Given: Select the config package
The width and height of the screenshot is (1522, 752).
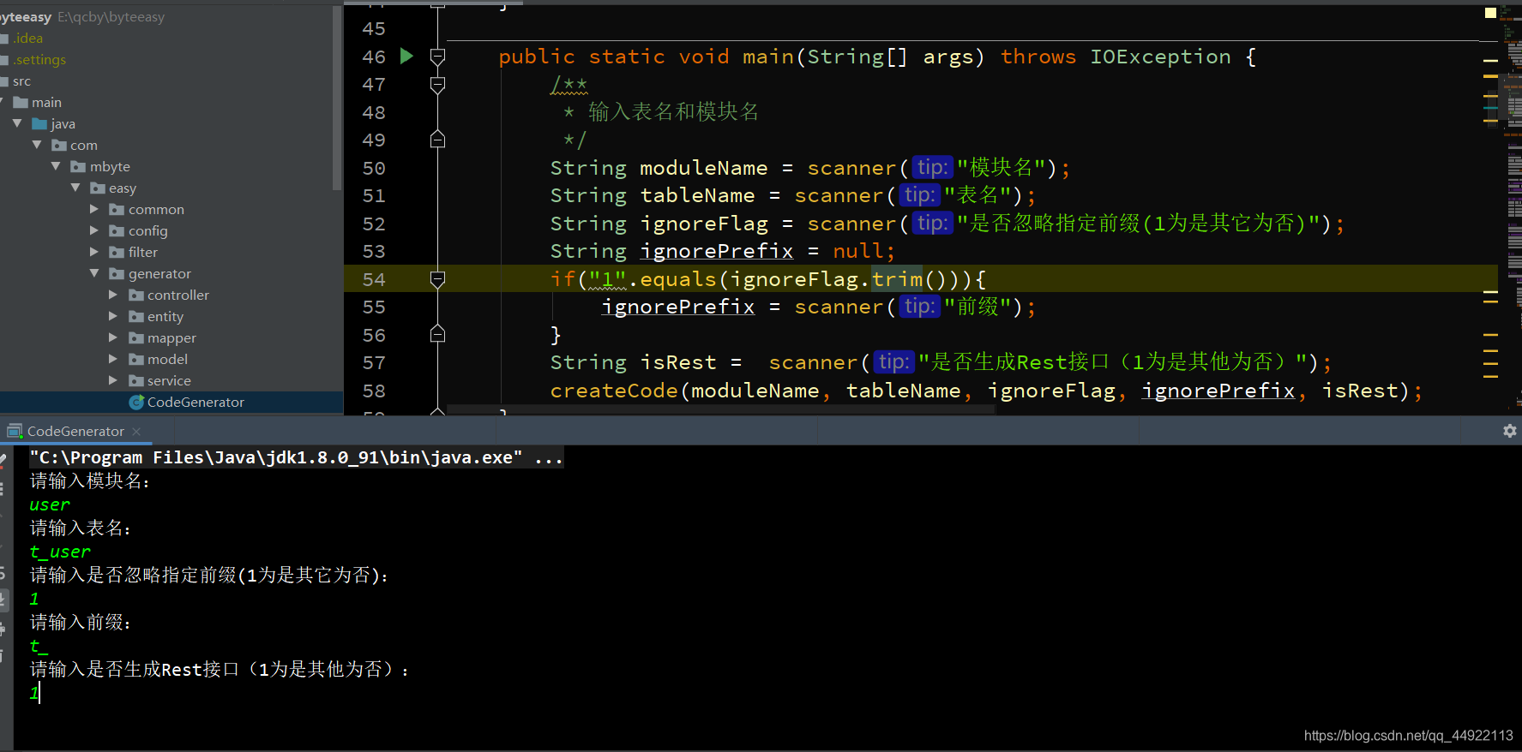Looking at the screenshot, I should [147, 230].
